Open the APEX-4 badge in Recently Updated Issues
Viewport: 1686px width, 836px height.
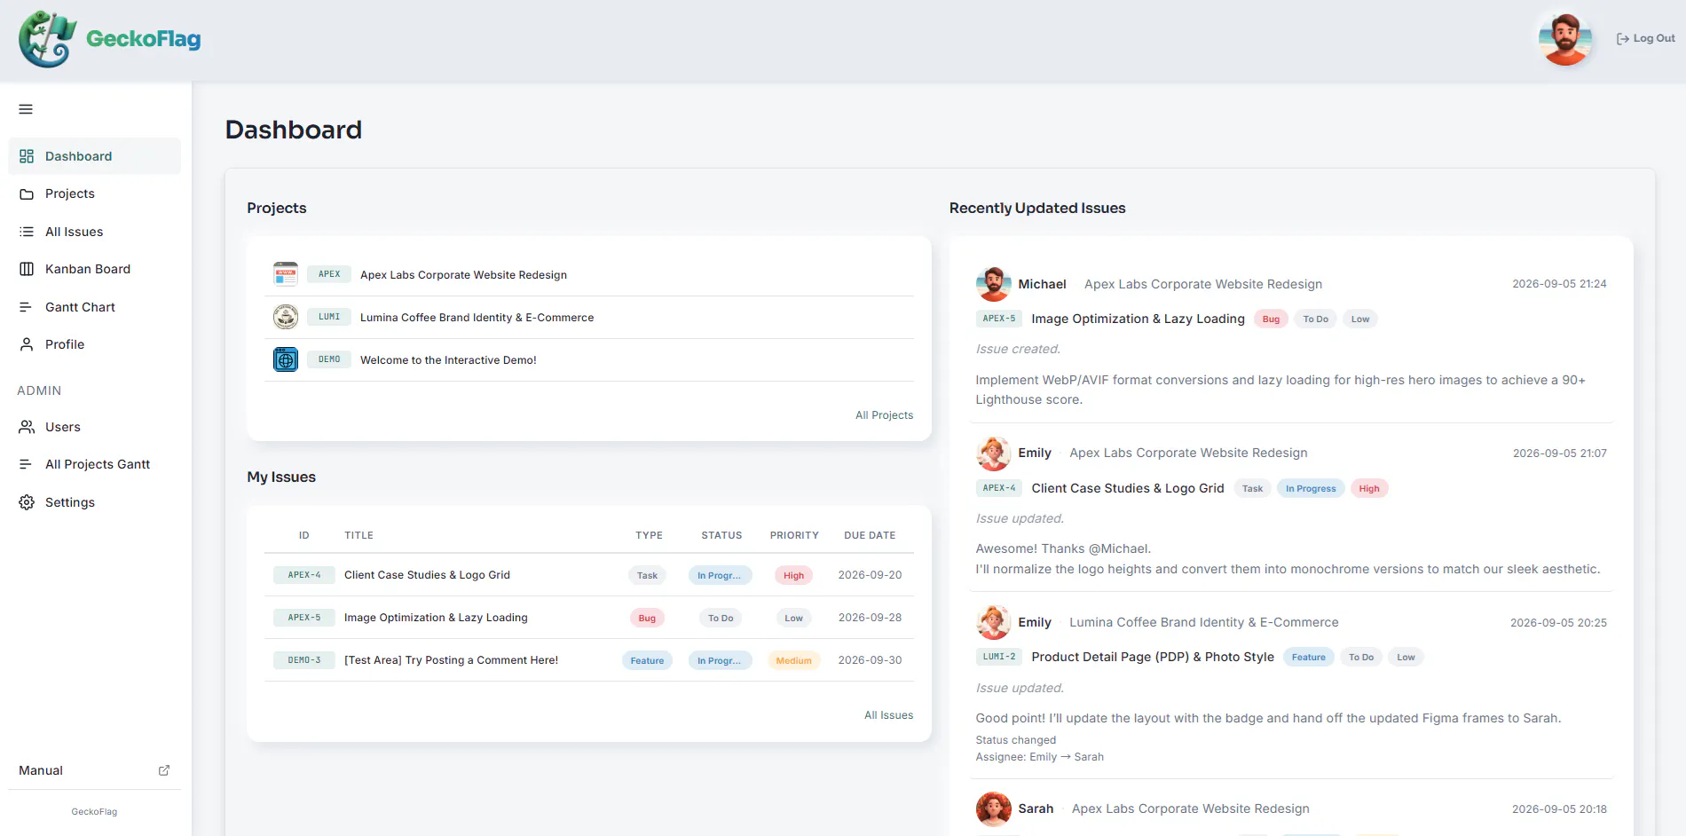pos(999,488)
